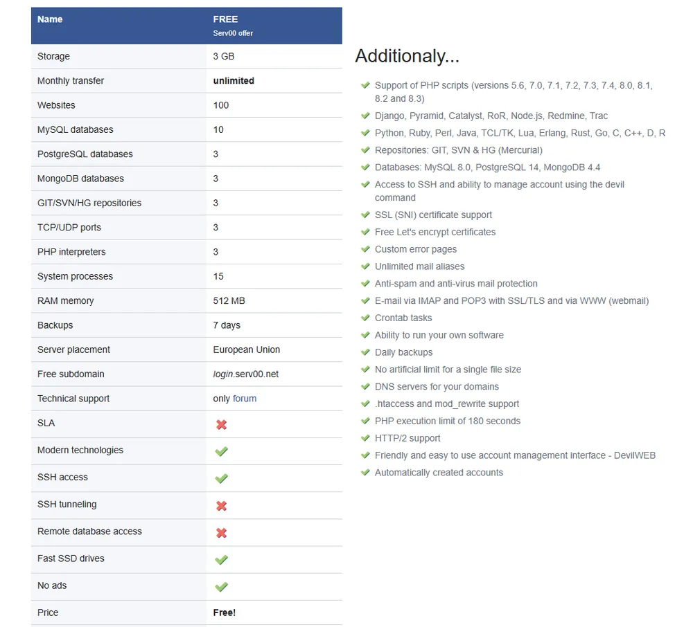The width and height of the screenshot is (693, 627).
Task: Click the red X for SSH tunneling
Action: pyautogui.click(x=221, y=506)
